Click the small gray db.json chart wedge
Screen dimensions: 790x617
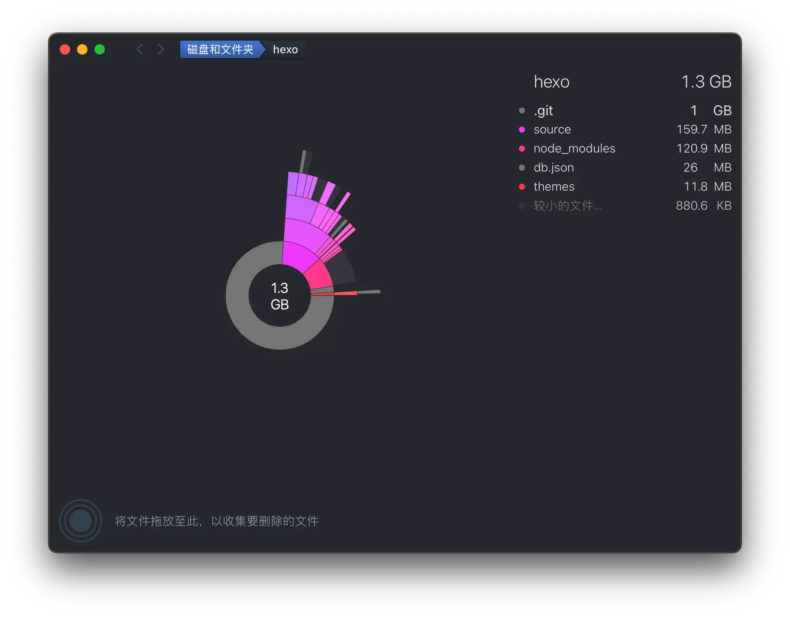[322, 290]
